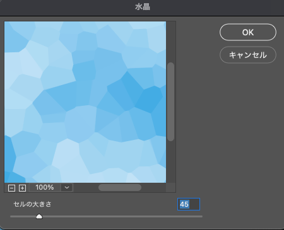Open the preview zoom percentage dropdown
The image size is (284, 230).
tap(67, 187)
